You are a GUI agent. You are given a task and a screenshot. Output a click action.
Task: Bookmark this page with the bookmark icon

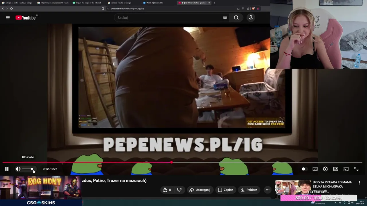pyautogui.click(x=103, y=9)
